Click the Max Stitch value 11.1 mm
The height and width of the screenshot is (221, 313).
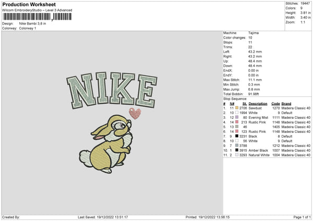[x=255, y=80]
